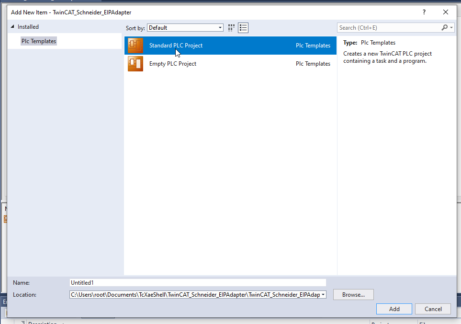Image resolution: width=461 pixels, height=324 pixels.
Task: Click Plc Templates label in Empty row
Action: (x=313, y=64)
